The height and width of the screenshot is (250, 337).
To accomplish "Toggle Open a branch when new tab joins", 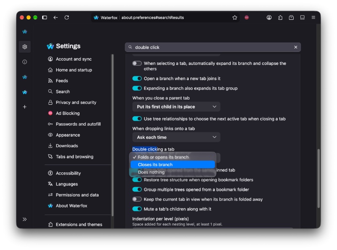I will (x=137, y=78).
